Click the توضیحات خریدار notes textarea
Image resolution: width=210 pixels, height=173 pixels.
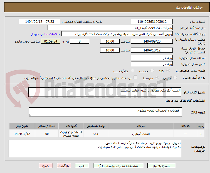(x=95, y=149)
